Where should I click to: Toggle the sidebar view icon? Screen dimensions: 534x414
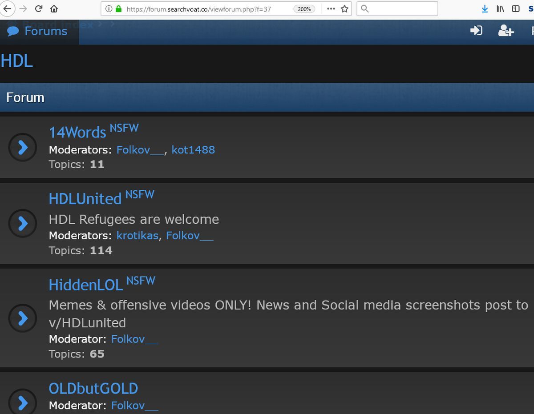point(515,8)
